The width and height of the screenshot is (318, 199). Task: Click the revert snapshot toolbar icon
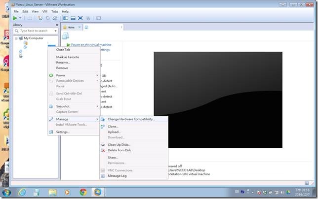pyautogui.click(x=48, y=18)
